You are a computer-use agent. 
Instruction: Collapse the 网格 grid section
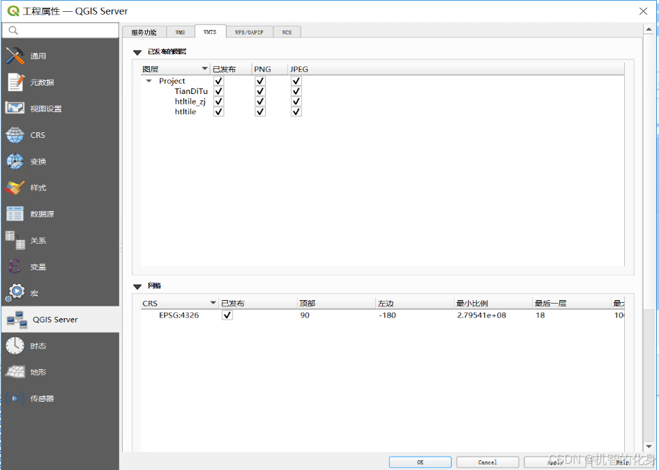[137, 287]
